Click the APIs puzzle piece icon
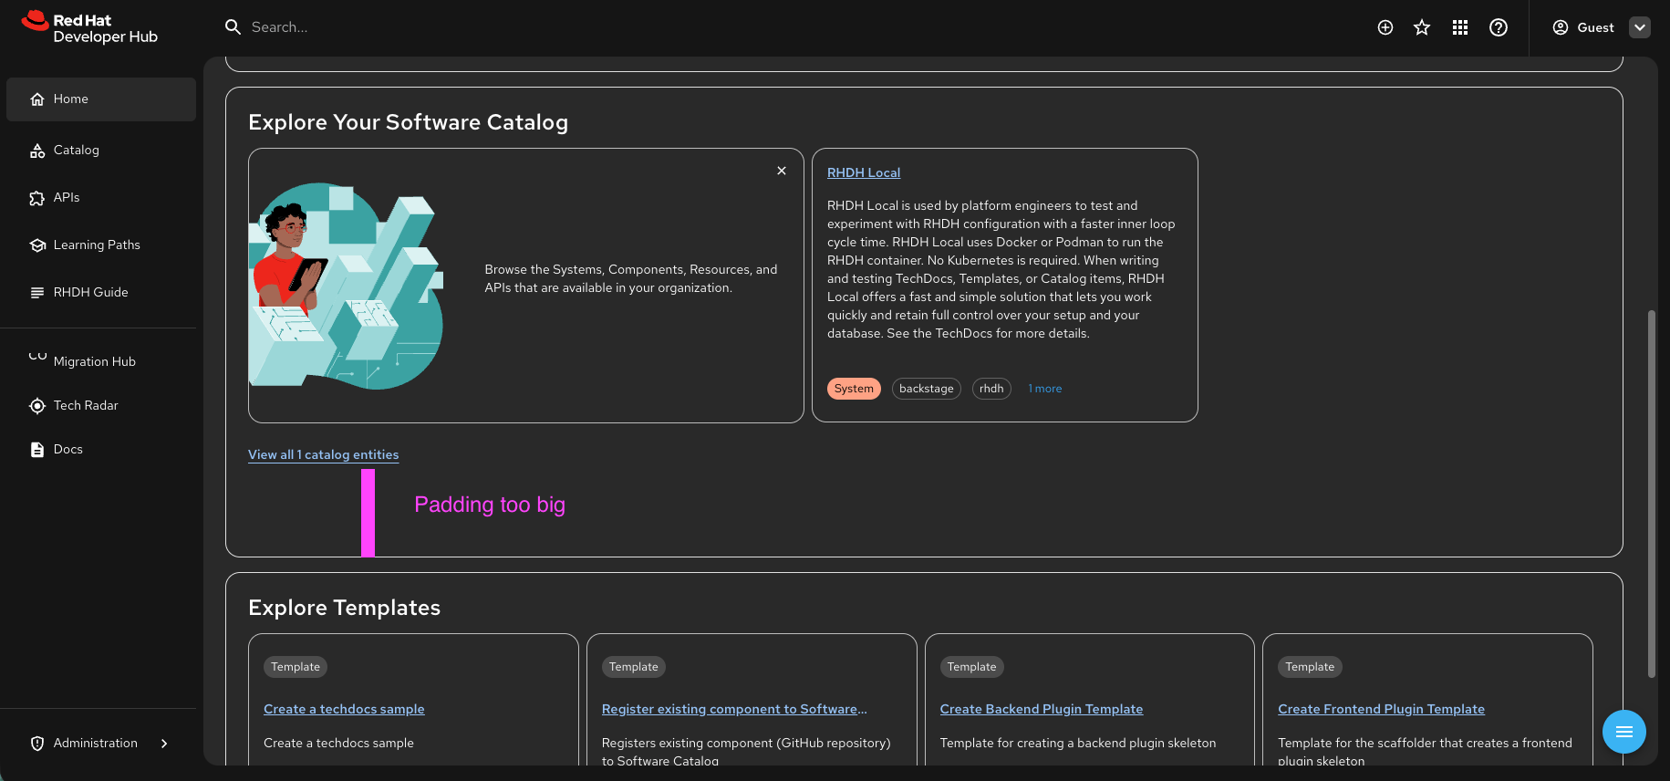 point(37,198)
